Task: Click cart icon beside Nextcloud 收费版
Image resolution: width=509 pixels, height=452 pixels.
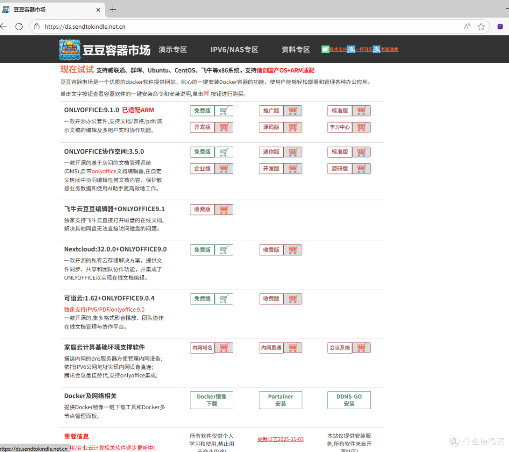Action: point(293,250)
